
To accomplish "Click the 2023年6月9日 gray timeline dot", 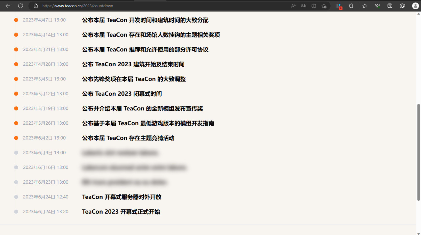I will [16, 153].
